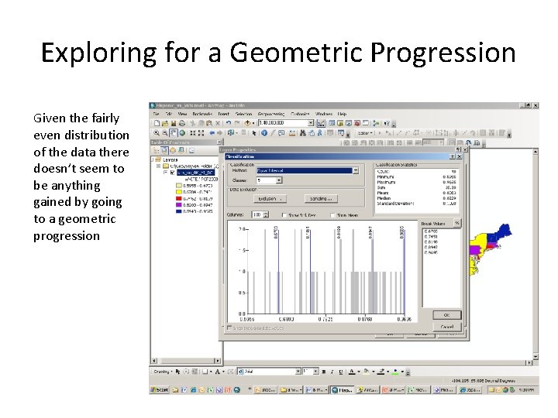Screen dimensions: 558x418
Task: Click the Columns count input field
Action: click(x=257, y=214)
